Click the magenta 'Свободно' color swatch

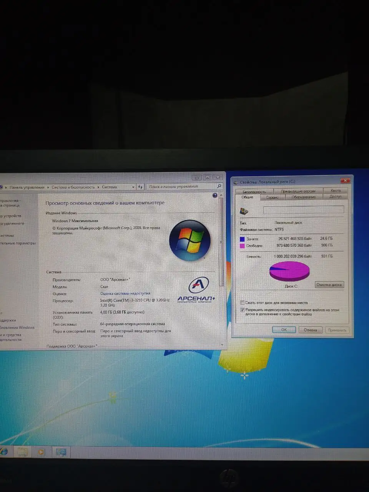[x=243, y=245]
